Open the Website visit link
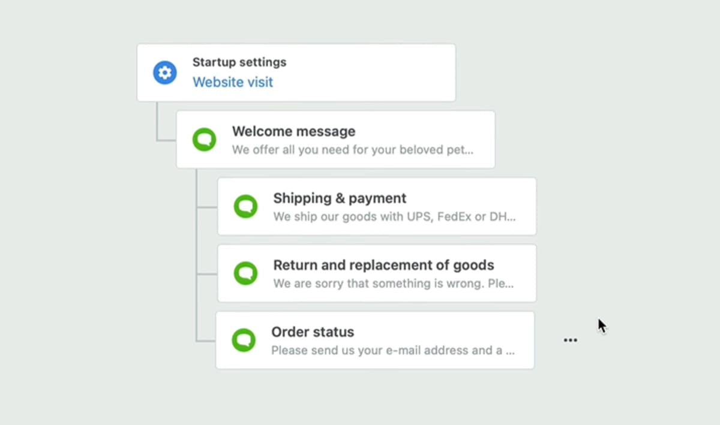720x425 pixels. point(233,82)
